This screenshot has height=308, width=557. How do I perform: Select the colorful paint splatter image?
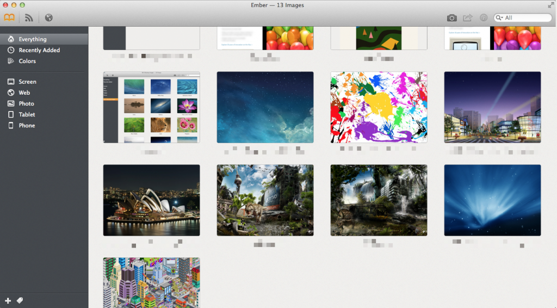coord(379,107)
